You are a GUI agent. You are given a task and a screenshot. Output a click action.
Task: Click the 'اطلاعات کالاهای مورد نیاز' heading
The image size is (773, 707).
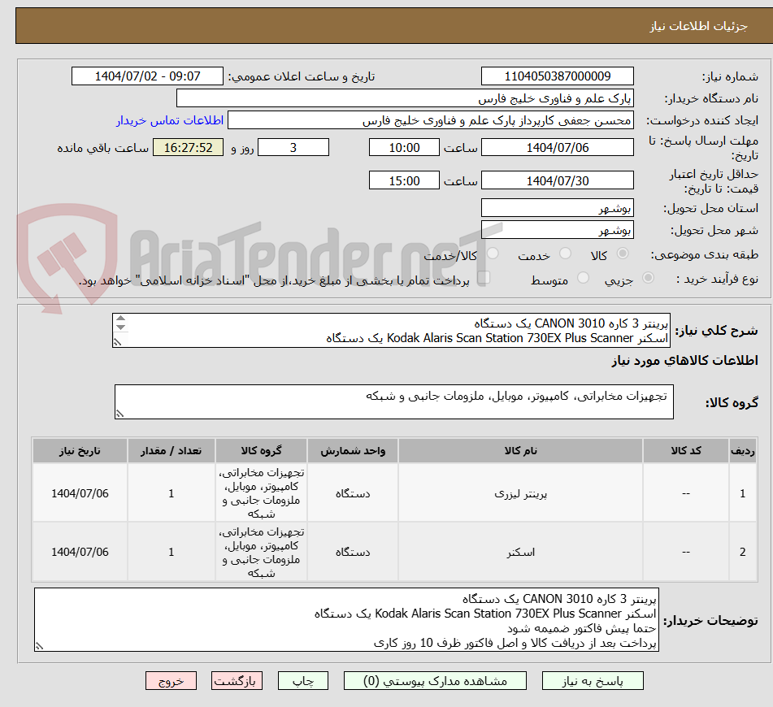coord(684,360)
